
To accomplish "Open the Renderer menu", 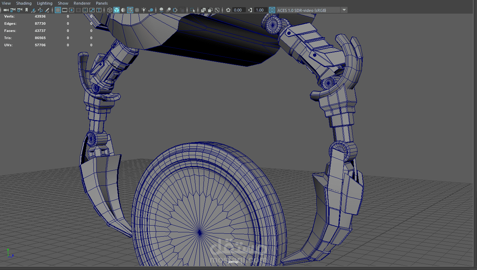I will (x=82, y=3).
